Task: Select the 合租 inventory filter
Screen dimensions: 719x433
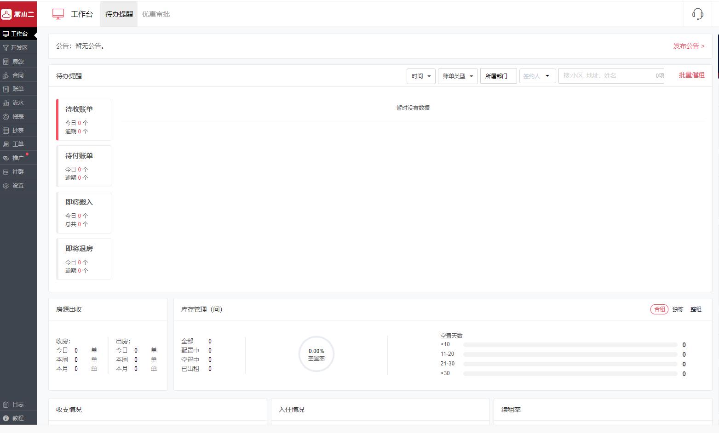Action: (x=659, y=309)
